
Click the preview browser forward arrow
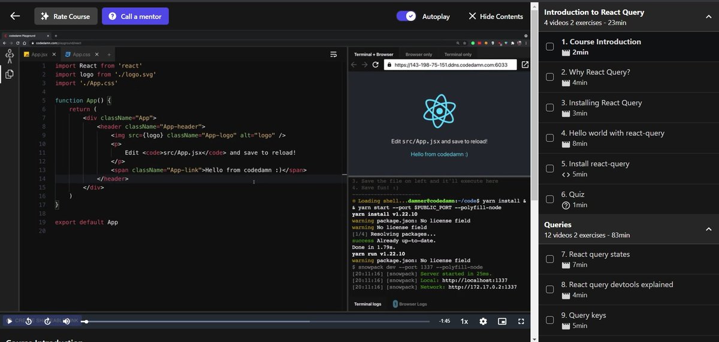[x=364, y=65]
